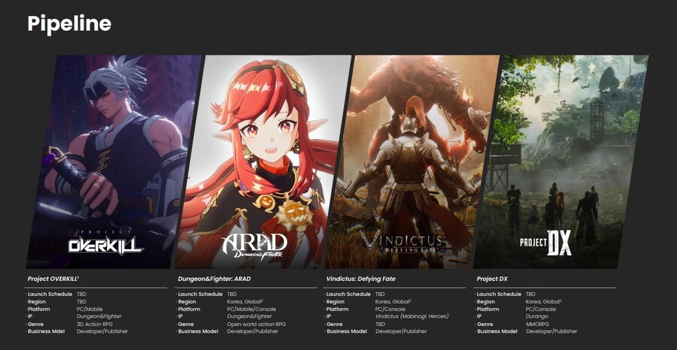This screenshot has width=677, height=350.
Task: Click the Durango IP value
Action: 536,316
